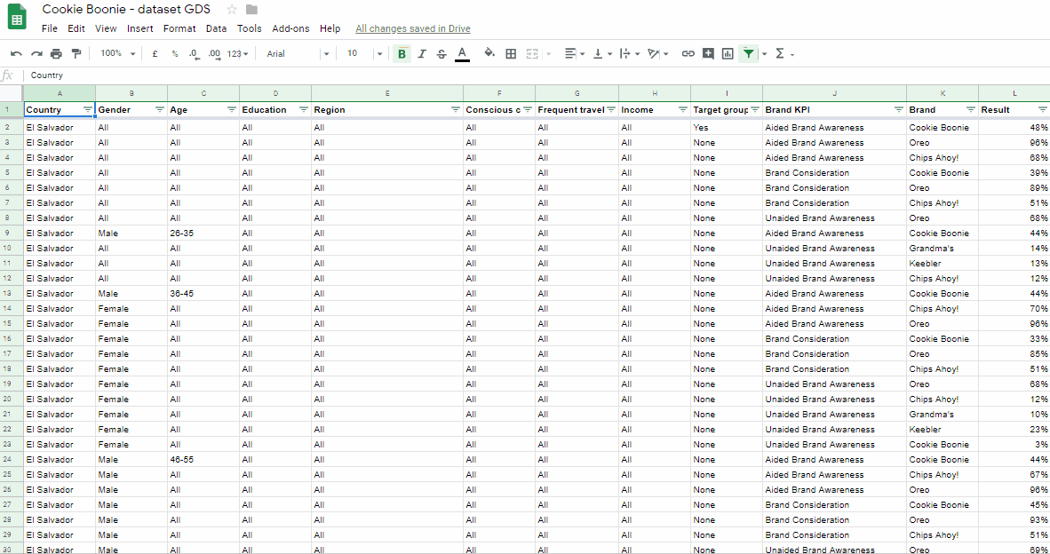The width and height of the screenshot is (1050, 554).
Task: Toggle the filter funnel button
Action: click(749, 53)
